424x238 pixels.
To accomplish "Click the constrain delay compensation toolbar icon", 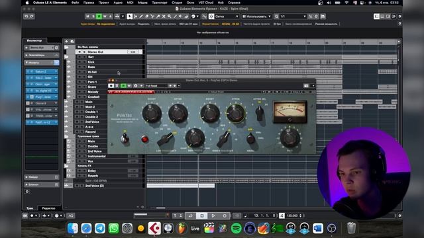I will 117,17.
